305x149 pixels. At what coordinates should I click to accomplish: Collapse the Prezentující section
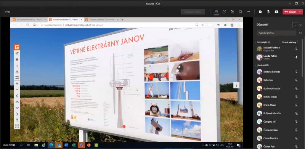tap(255, 42)
